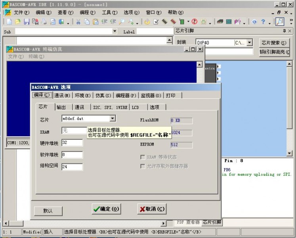This screenshot has width=296, height=238.
Task: Click the Save floppy disk icon
Action: (x=27, y=21)
